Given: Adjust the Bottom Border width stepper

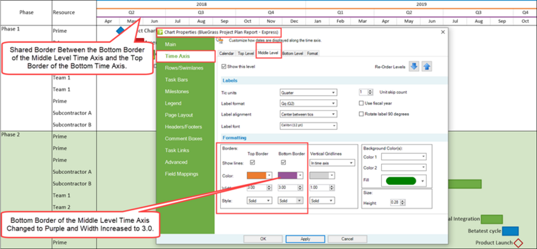Looking at the screenshot, I should point(300,187).
